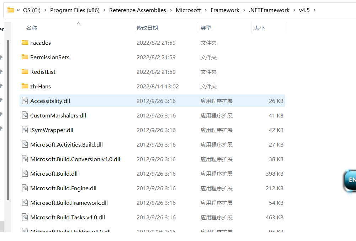Screen dimensions: 356x241
Task: Select the Microsoft.Build.Tasks.v4.0.dll file name
Action: tap(68, 217)
